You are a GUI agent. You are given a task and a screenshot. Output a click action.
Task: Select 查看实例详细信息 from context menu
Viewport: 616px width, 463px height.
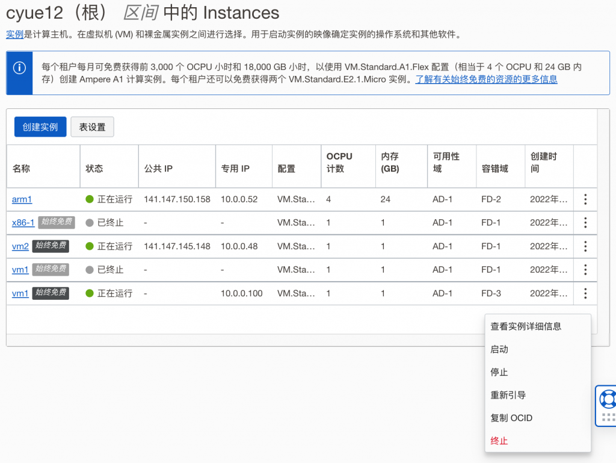coord(526,326)
